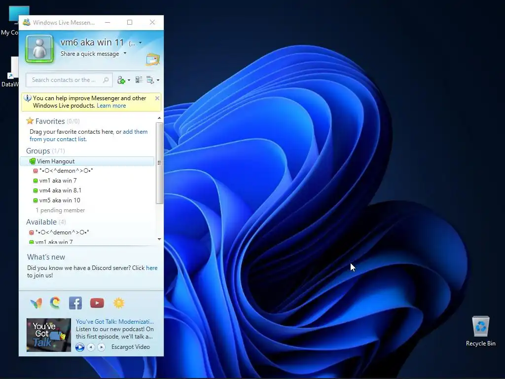
Task: Play the Escargot Video
Action: 80,347
